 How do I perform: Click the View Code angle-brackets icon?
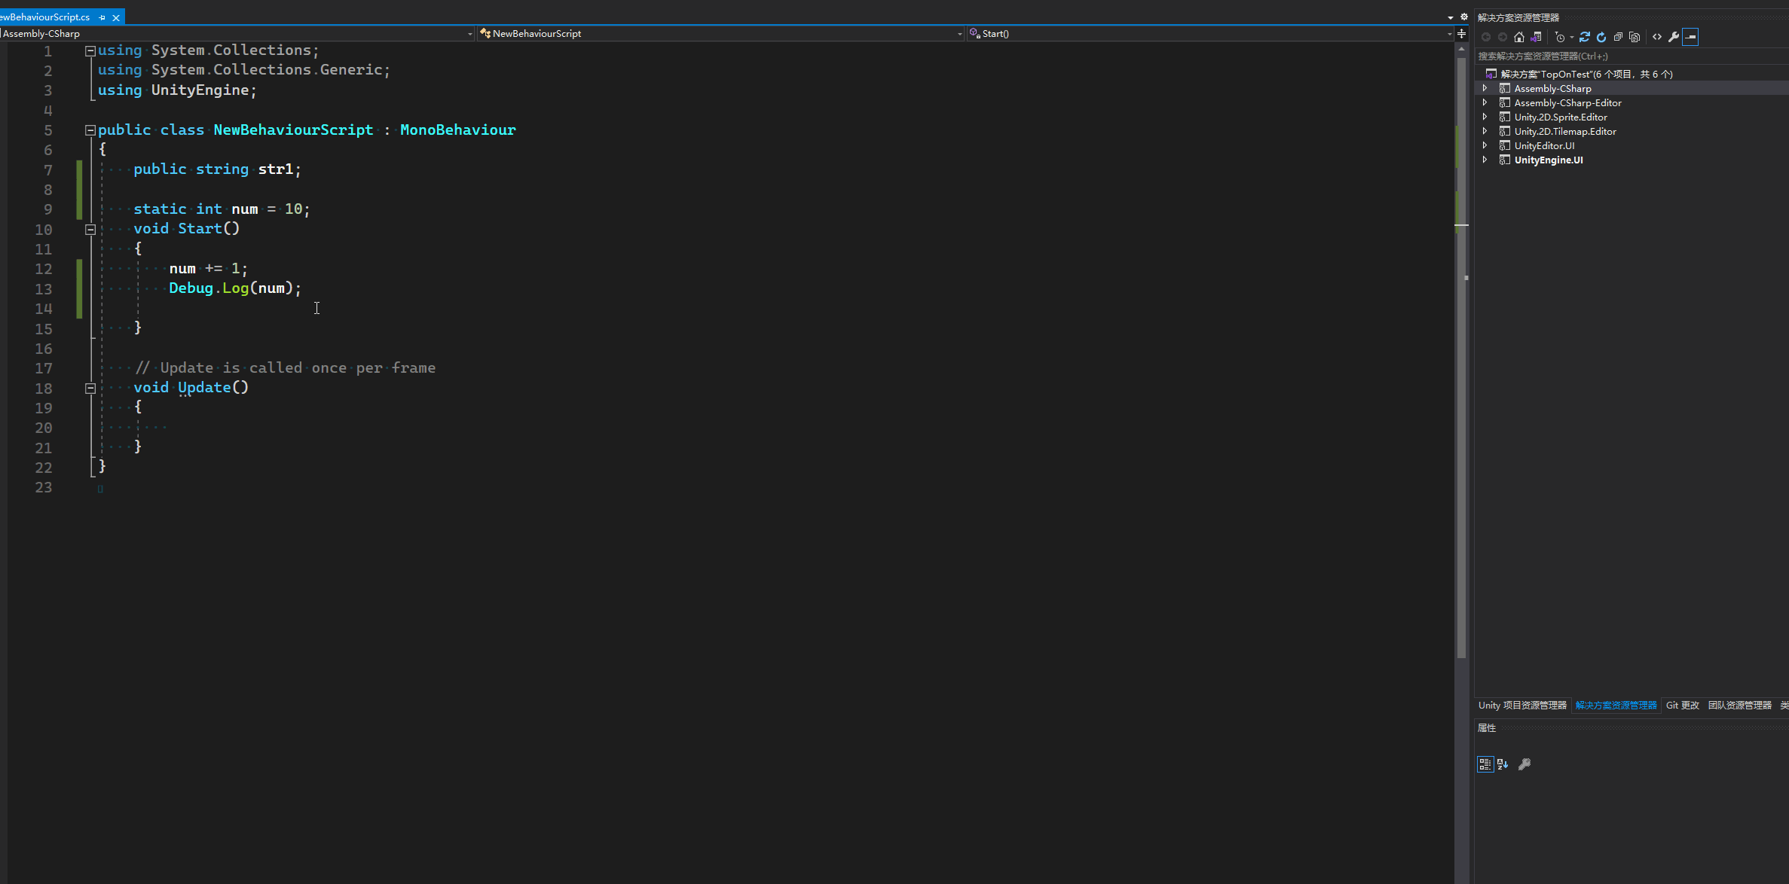1657,37
